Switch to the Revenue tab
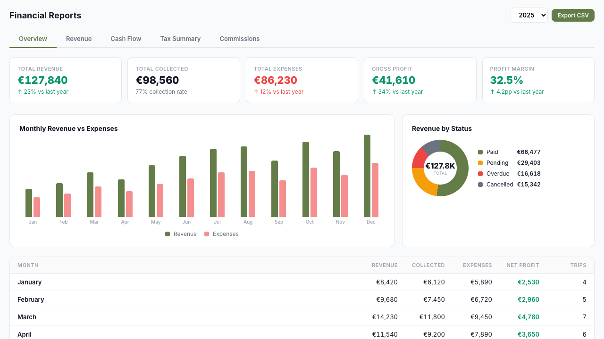The height and width of the screenshot is (339, 604). coord(79,39)
